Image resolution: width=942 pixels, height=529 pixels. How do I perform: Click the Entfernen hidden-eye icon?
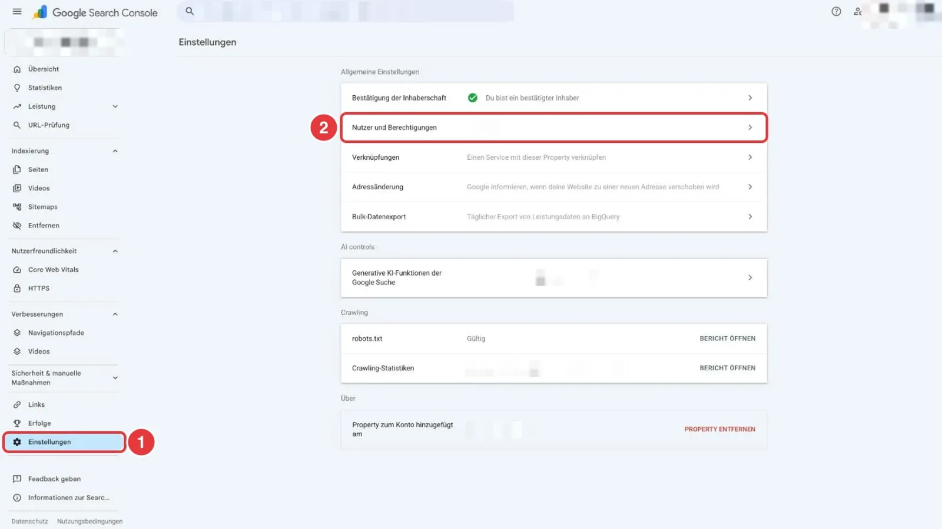17,226
